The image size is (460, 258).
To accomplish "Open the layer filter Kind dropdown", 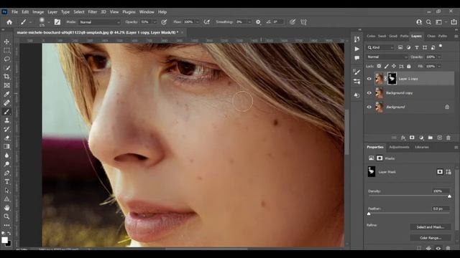I will [x=380, y=47].
